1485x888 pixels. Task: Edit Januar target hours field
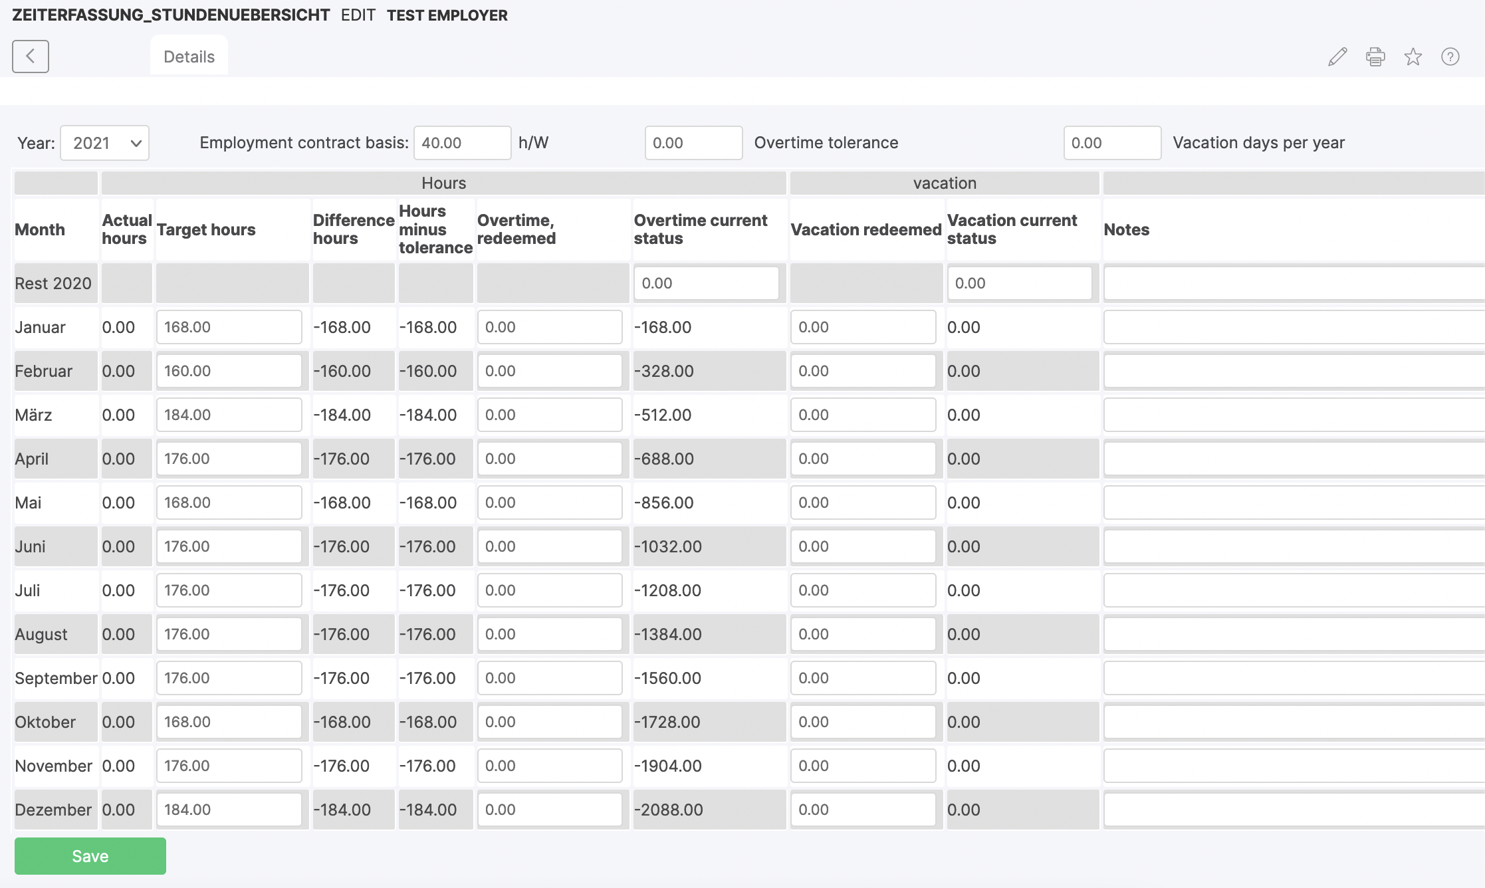229,327
